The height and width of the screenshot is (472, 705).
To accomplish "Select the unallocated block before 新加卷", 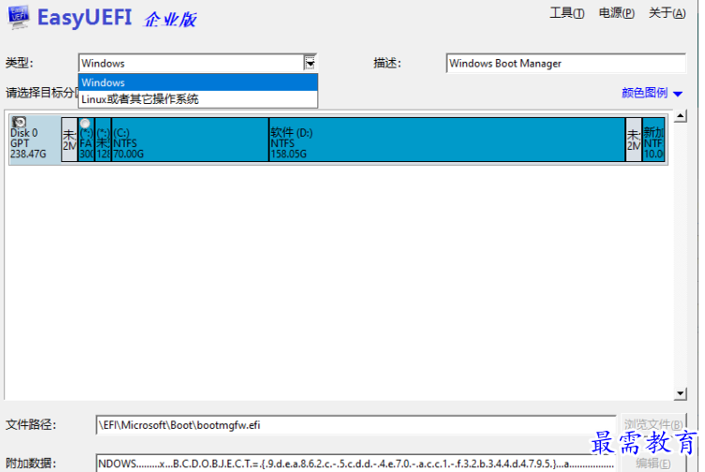I will point(634,139).
